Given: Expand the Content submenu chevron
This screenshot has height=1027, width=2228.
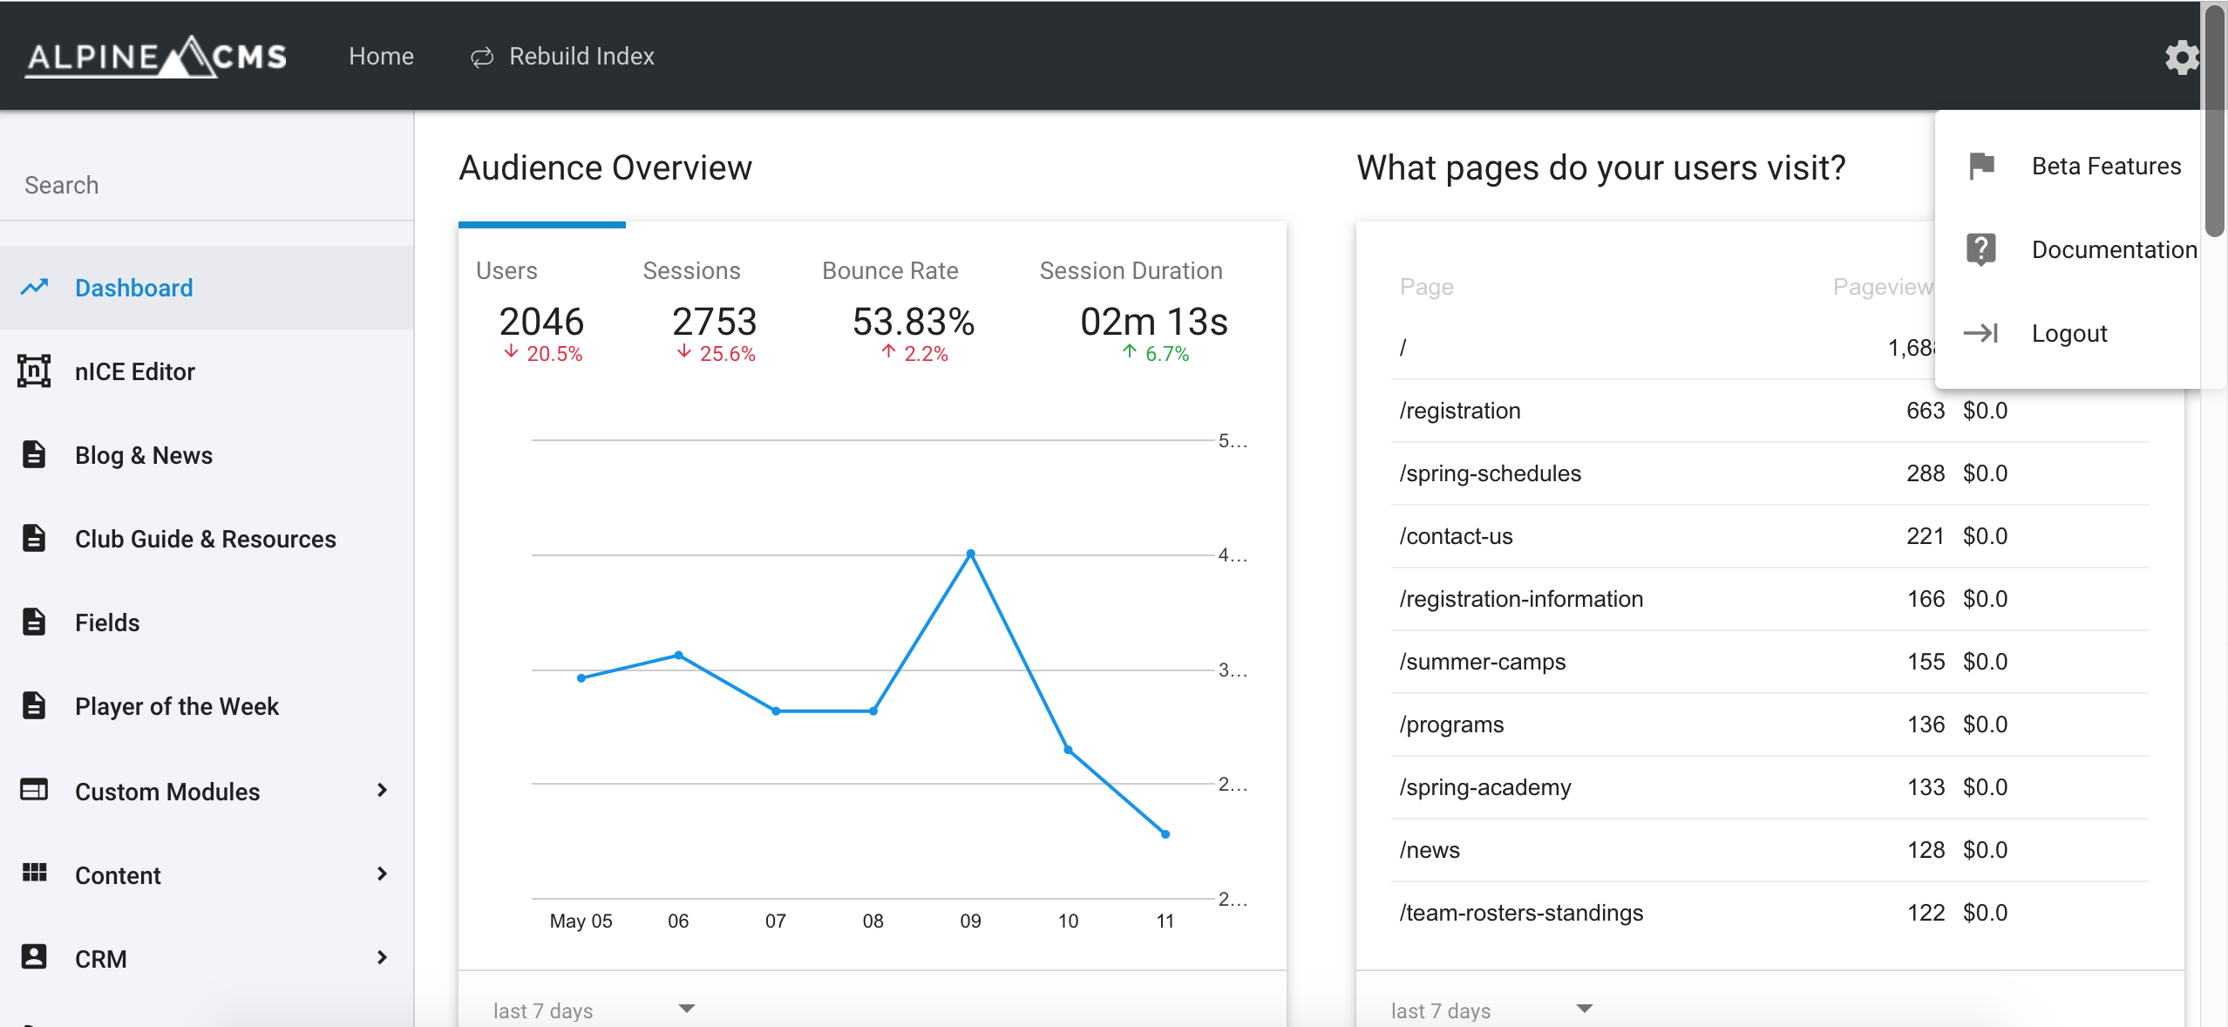Looking at the screenshot, I should pos(382,874).
